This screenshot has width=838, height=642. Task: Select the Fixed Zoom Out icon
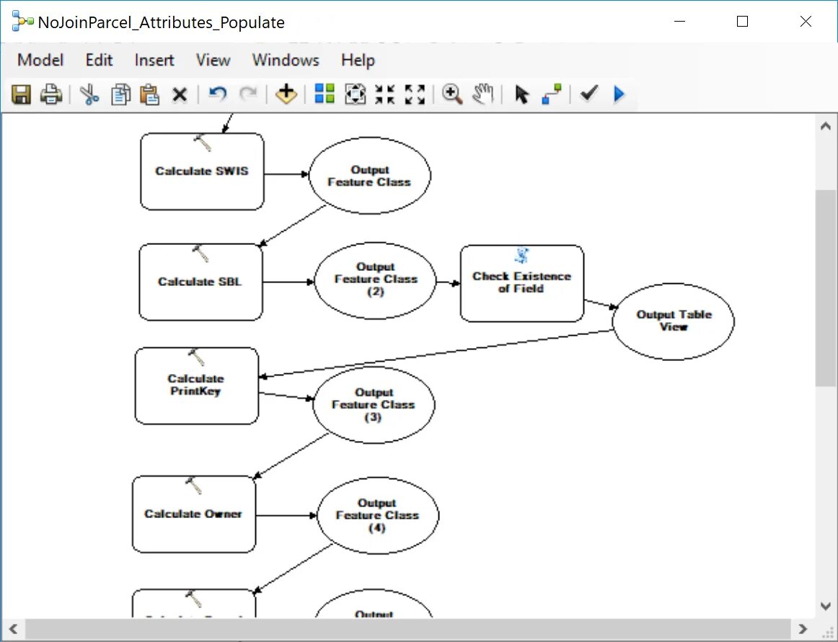tap(415, 94)
